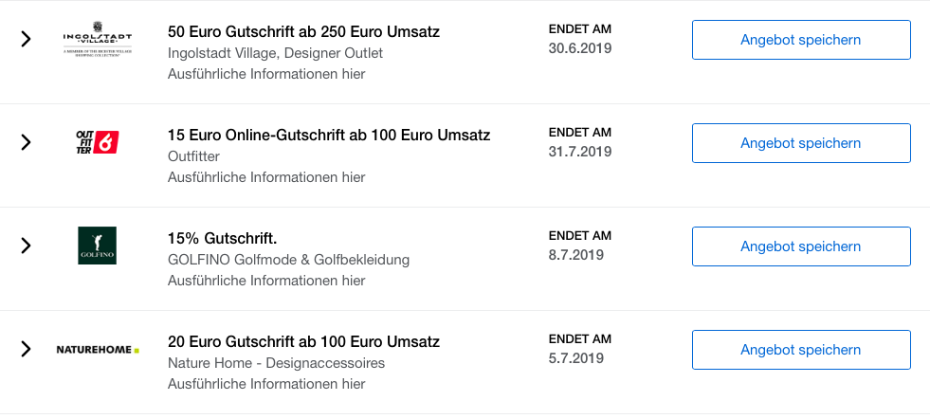Expand the GOLFINO offer details
This screenshot has width=930, height=419.
(x=26, y=246)
